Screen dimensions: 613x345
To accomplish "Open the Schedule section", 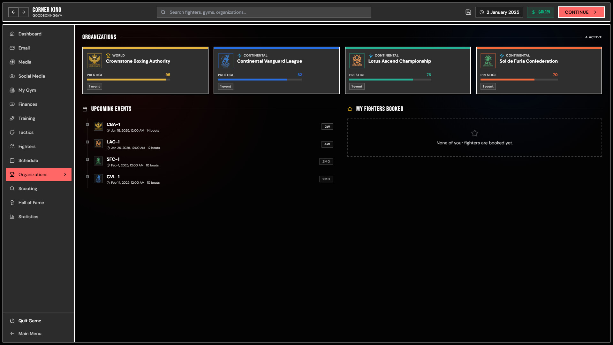I will [x=12, y=160].
